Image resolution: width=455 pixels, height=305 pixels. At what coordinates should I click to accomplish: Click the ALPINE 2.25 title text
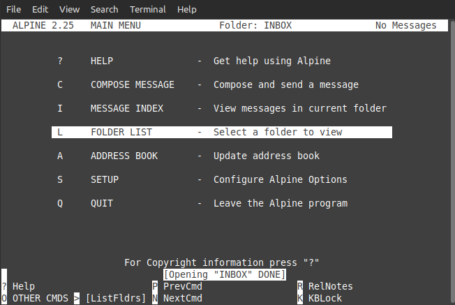(43, 26)
